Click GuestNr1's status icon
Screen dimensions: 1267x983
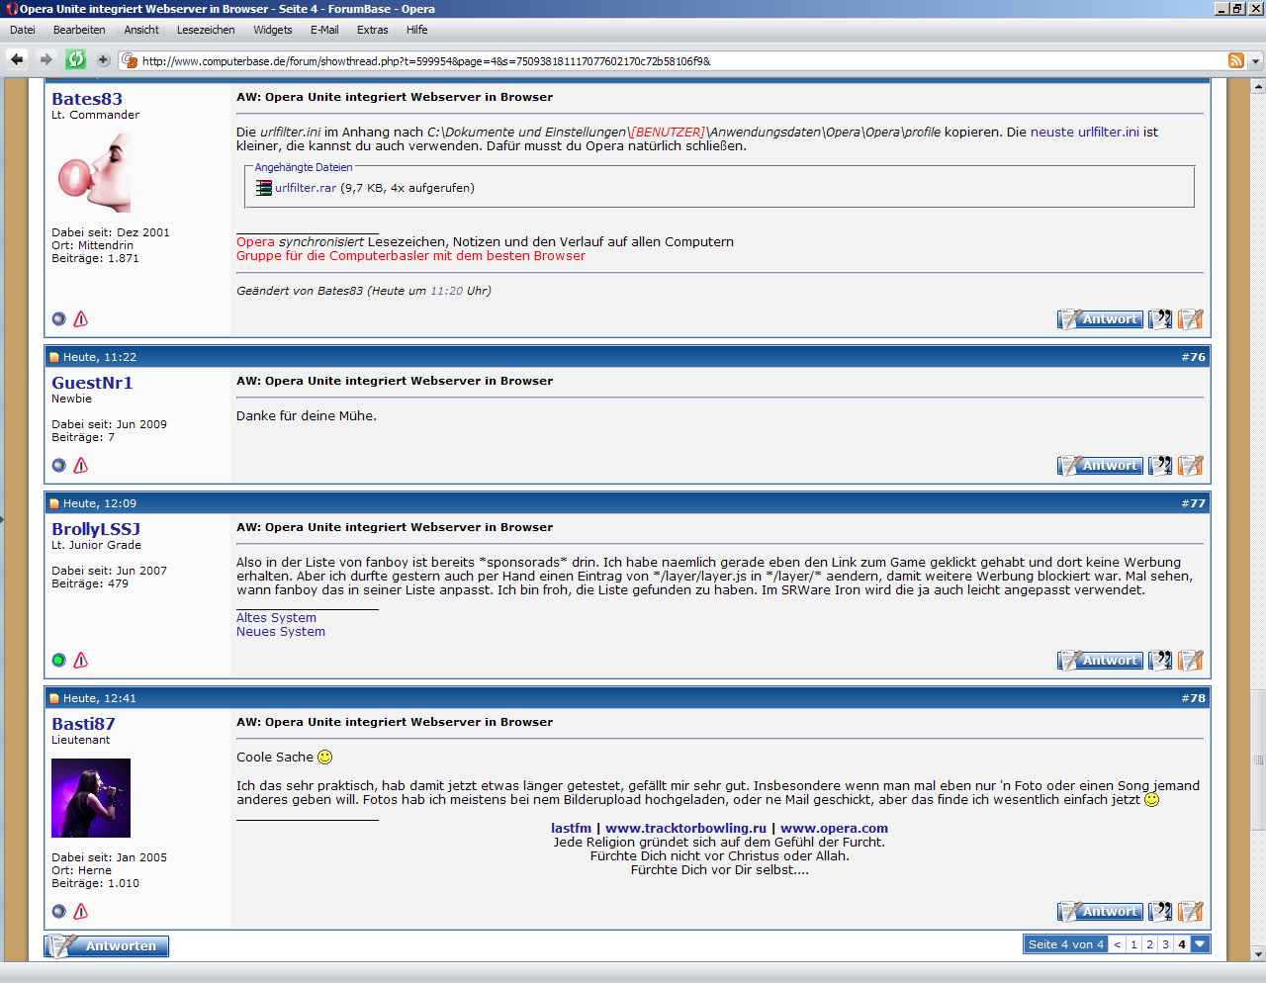click(59, 465)
